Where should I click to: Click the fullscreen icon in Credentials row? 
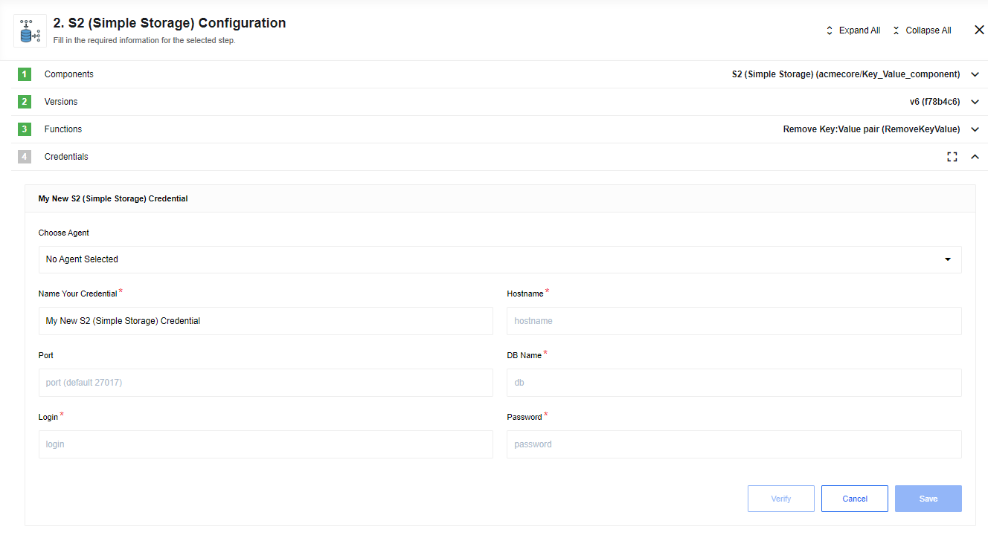(x=952, y=157)
